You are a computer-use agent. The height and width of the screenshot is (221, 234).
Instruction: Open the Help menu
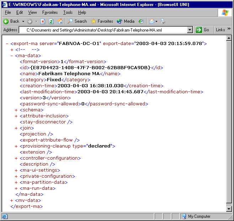[x=82, y=12]
